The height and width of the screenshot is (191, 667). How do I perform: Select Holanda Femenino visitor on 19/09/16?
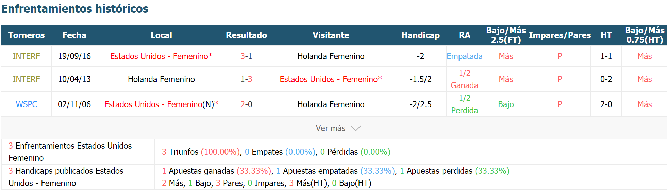(x=331, y=56)
